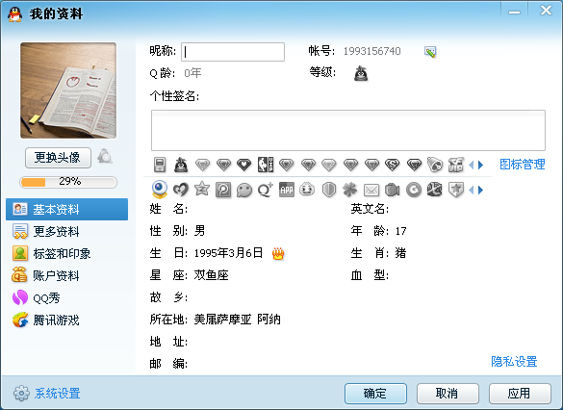
Task: Click the penguin level icon beside 等级
Action: 361,73
